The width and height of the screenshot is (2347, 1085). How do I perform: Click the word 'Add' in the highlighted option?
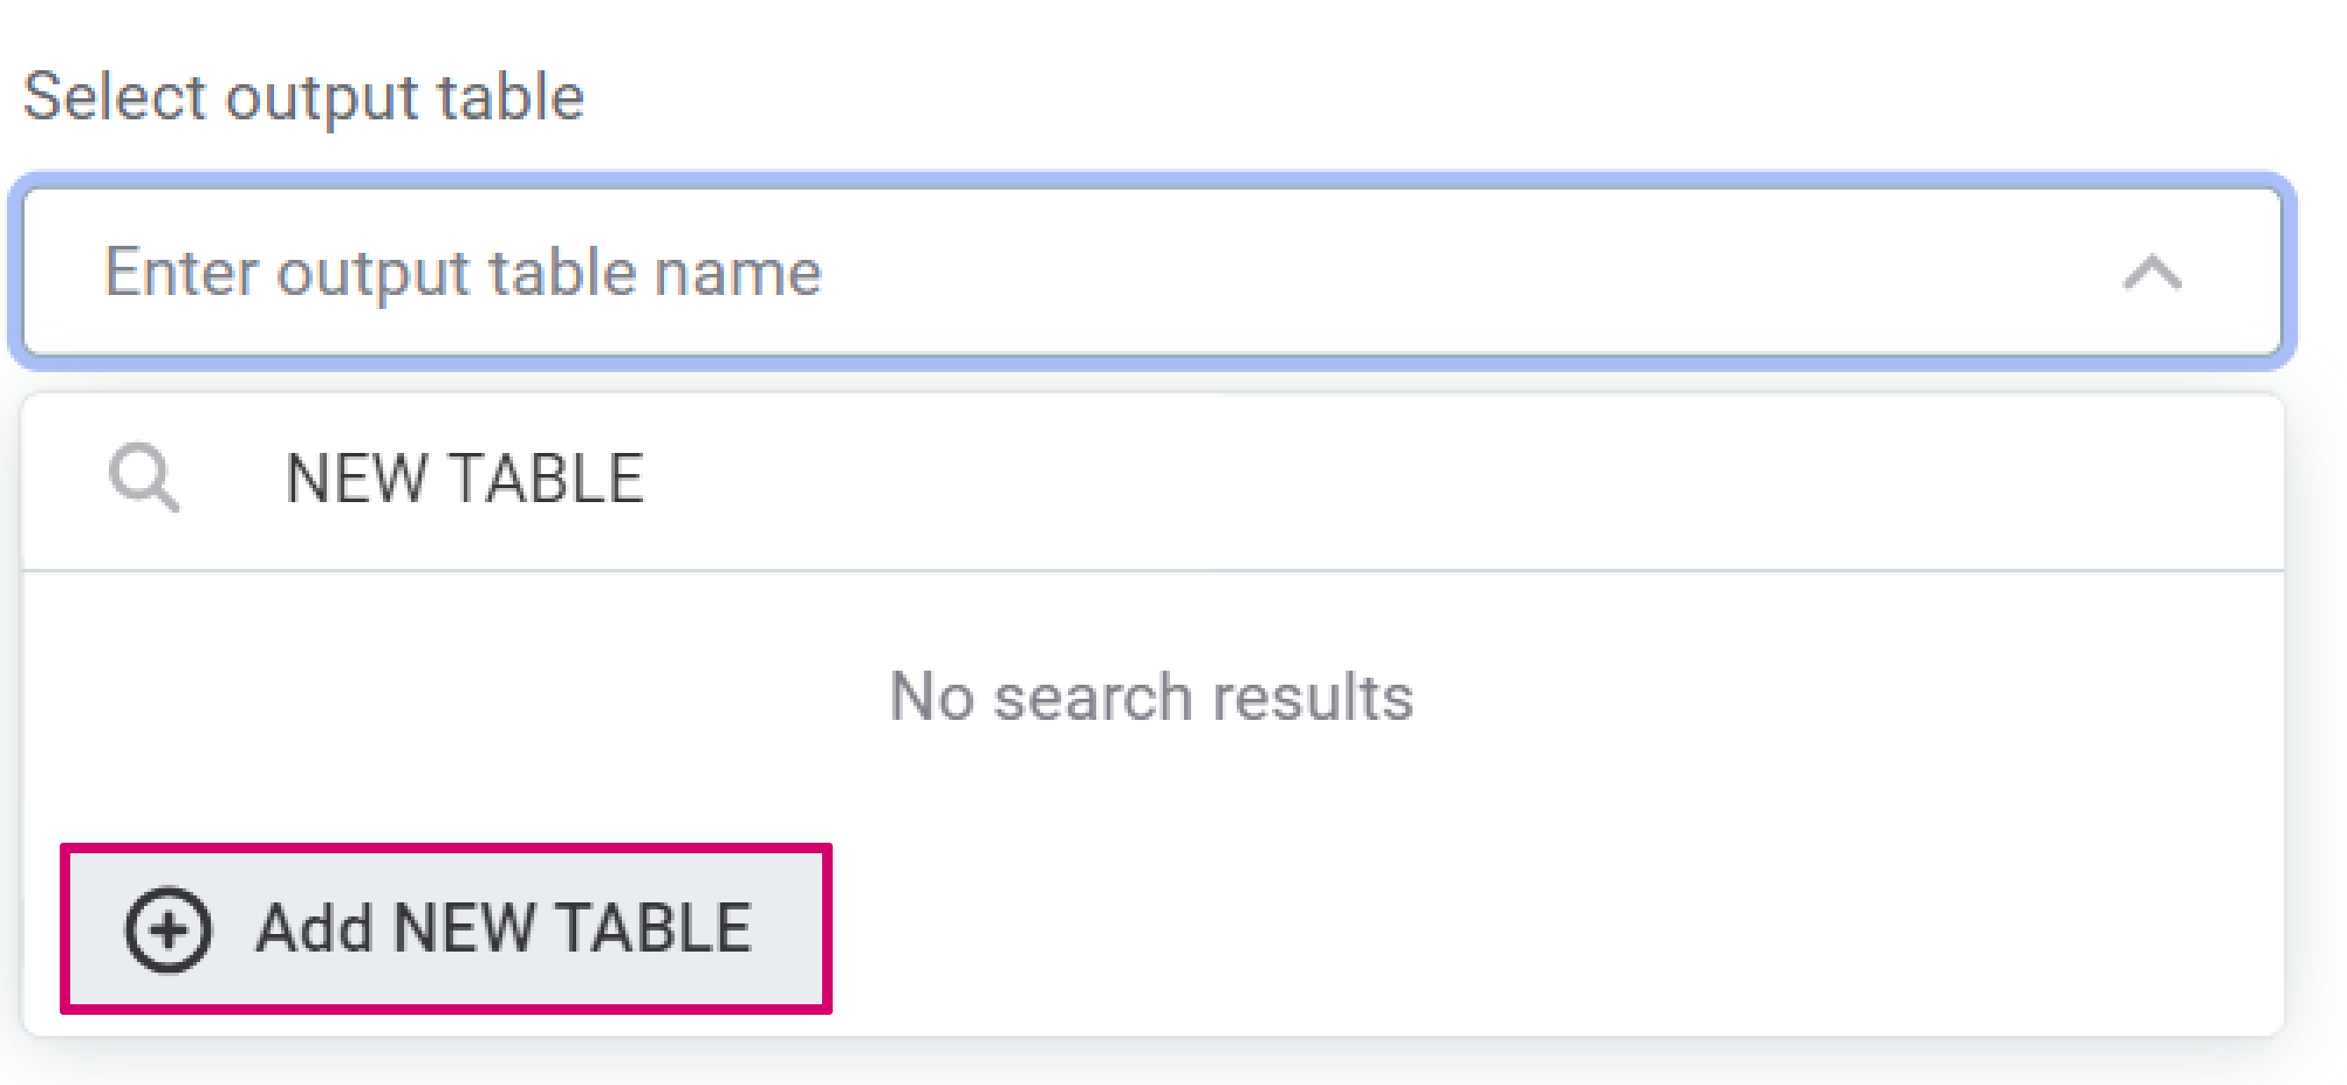314,930
